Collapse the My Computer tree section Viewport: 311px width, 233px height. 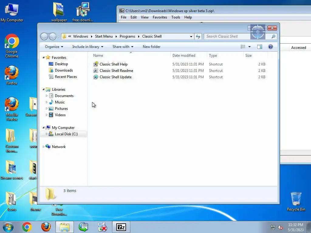pos(43,128)
